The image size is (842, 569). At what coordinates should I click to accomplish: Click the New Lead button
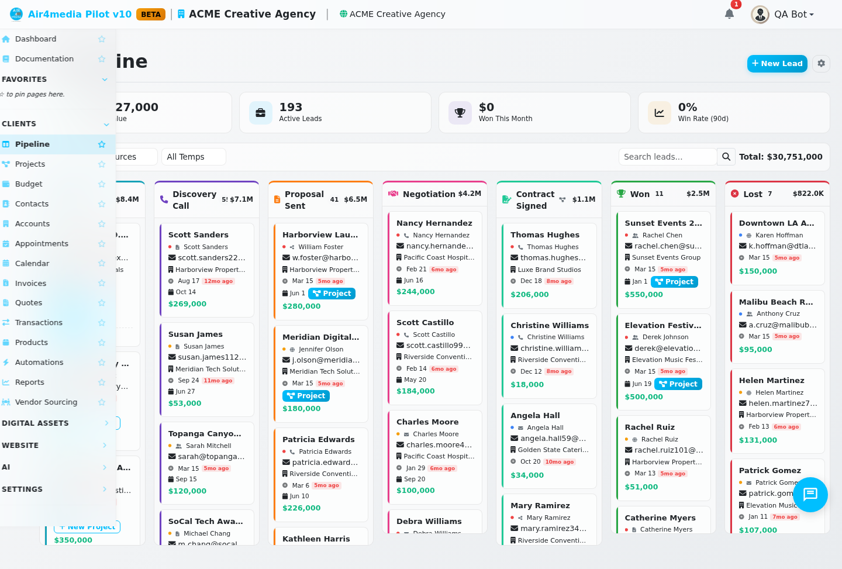tap(777, 63)
